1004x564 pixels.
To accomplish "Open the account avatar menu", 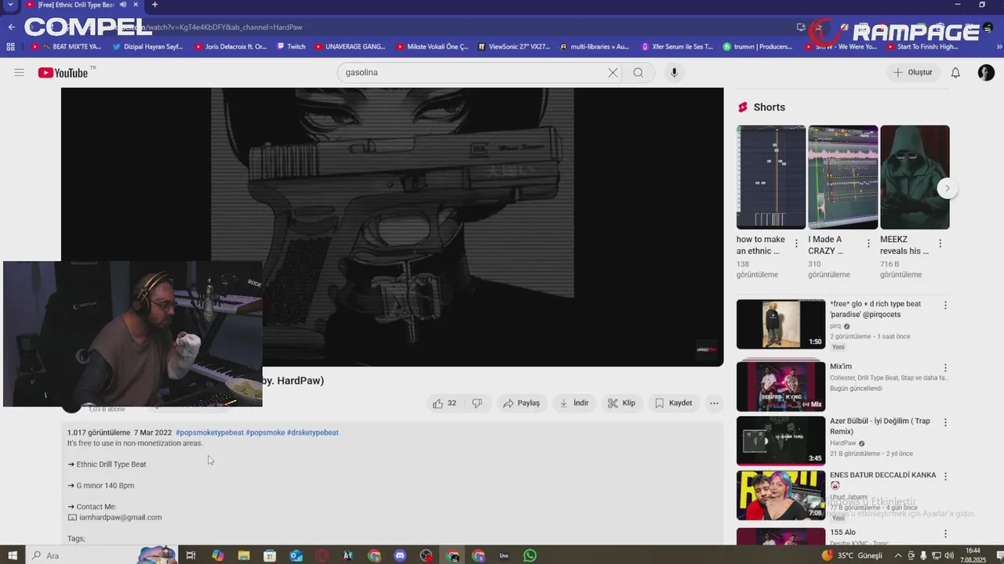I will tap(986, 73).
